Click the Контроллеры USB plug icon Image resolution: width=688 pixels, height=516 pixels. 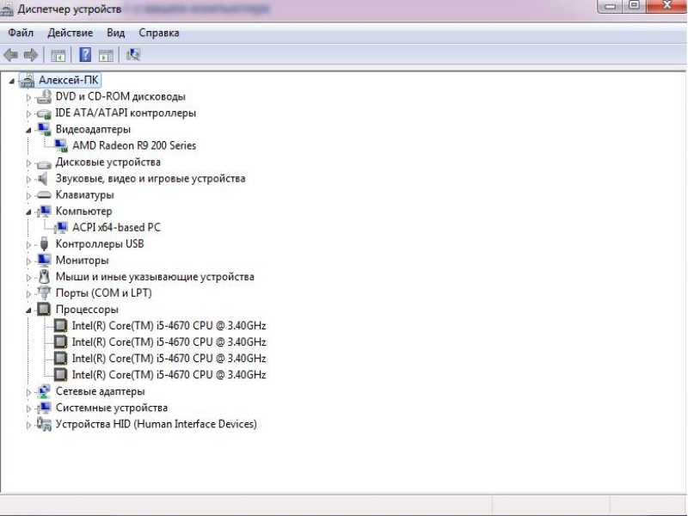(44, 244)
